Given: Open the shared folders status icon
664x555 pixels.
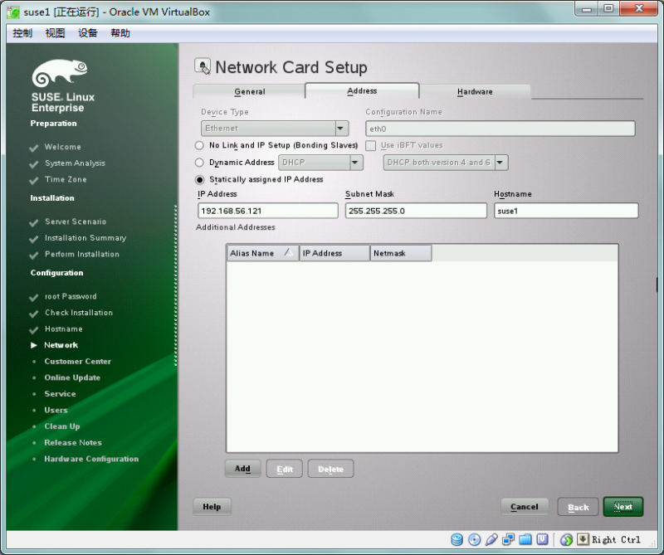Looking at the screenshot, I should pos(526,540).
